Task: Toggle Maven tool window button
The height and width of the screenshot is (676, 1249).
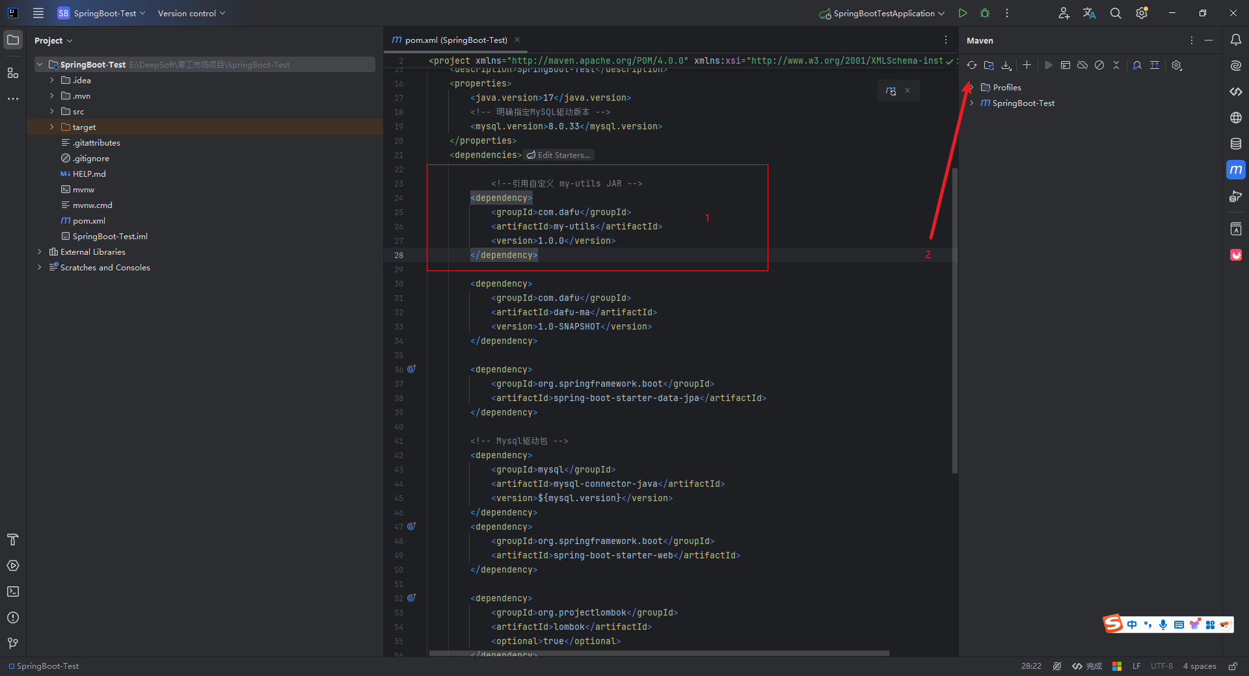Action: pyautogui.click(x=1236, y=170)
